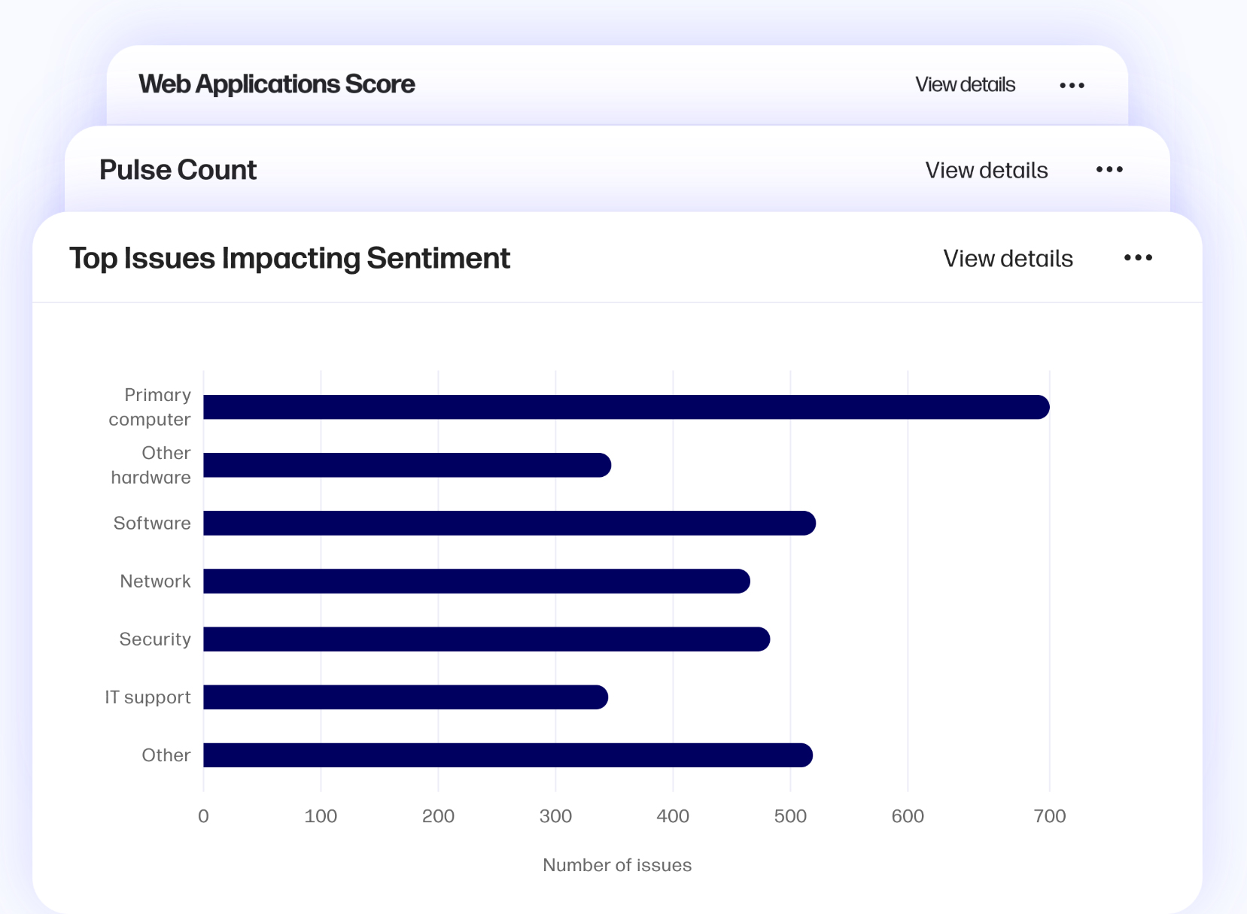The width and height of the screenshot is (1247, 914).
Task: View details for Web Applications Score
Action: pyautogui.click(x=965, y=84)
